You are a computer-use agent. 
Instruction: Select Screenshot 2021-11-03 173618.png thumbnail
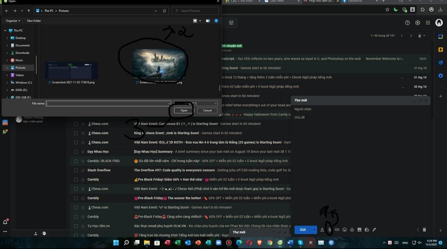click(72, 70)
